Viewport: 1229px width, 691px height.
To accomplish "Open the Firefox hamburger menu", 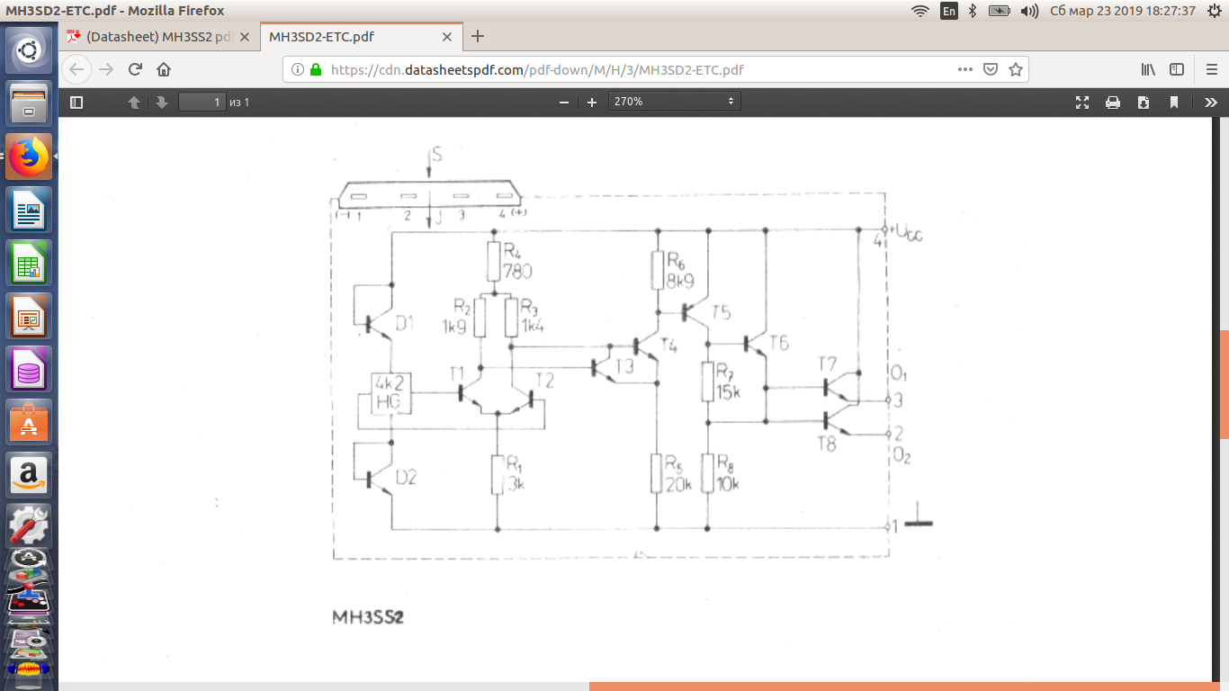I will pyautogui.click(x=1211, y=69).
